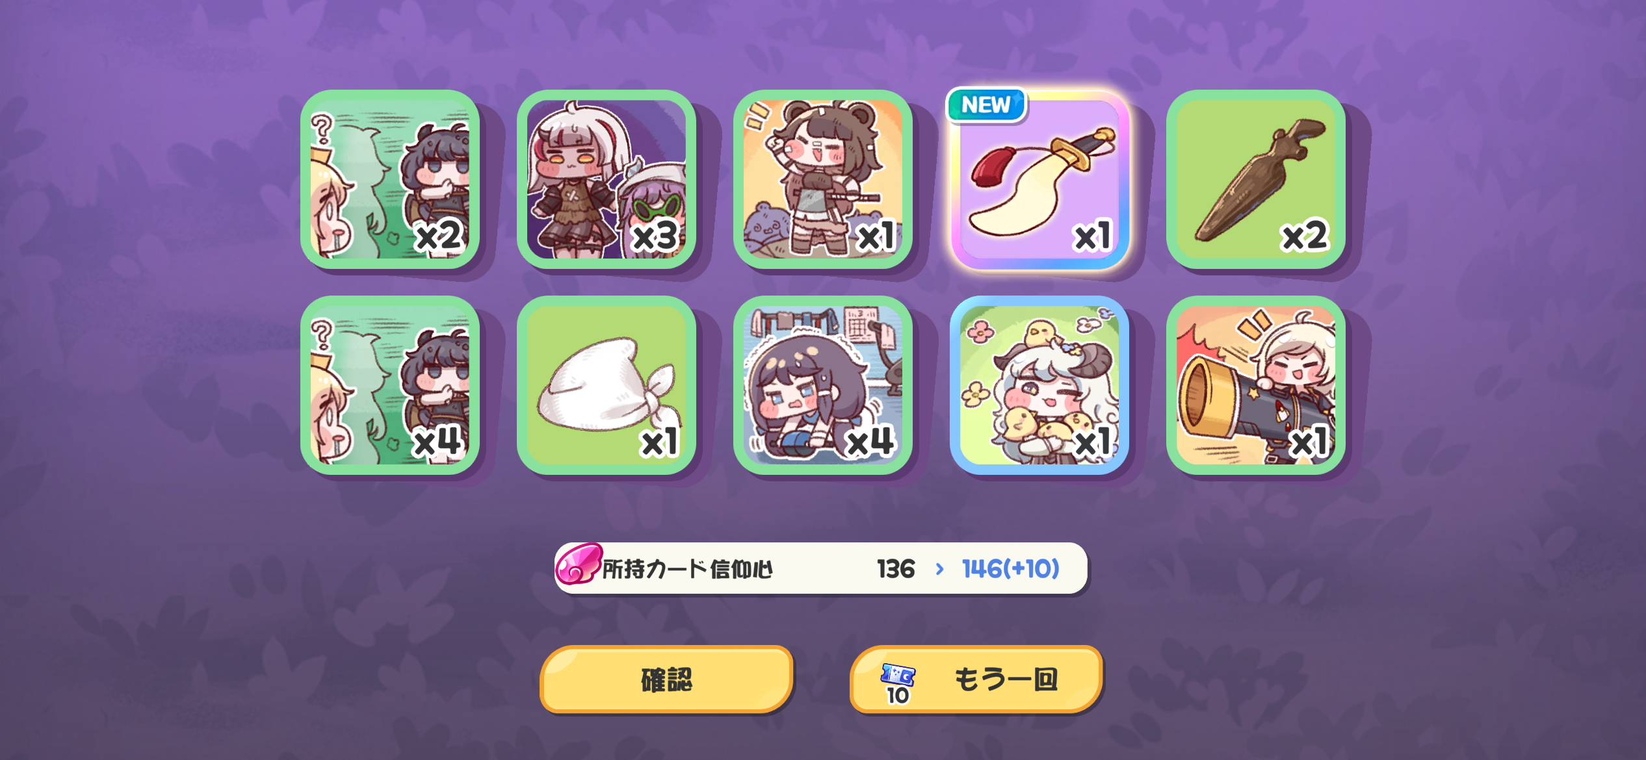Screen dimensions: 1646x760
Task: Click the pink shell faith currency icon
Action: pos(577,564)
